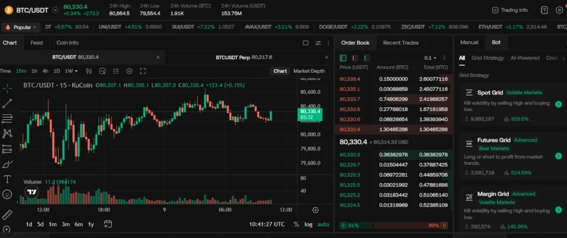
Task: Toggle log scale on chart
Action: tap(308, 224)
